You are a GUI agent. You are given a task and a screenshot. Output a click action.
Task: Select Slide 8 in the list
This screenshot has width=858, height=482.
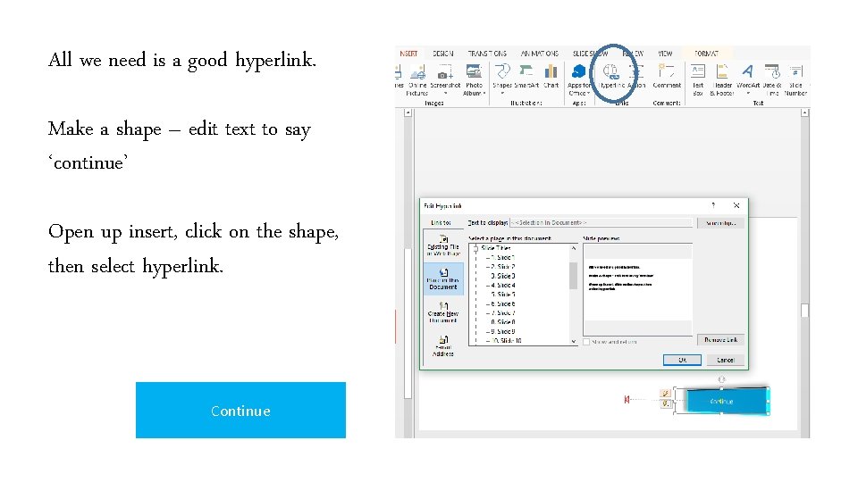503,322
